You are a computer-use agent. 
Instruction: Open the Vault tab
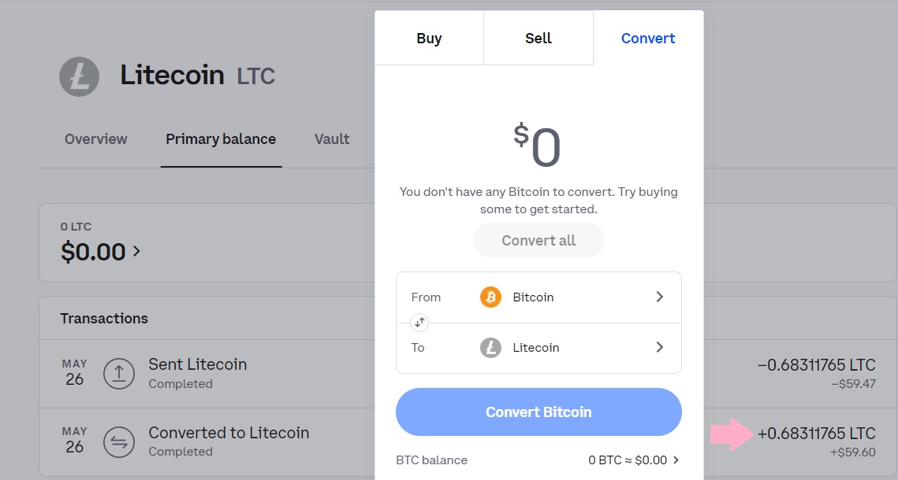(x=332, y=138)
